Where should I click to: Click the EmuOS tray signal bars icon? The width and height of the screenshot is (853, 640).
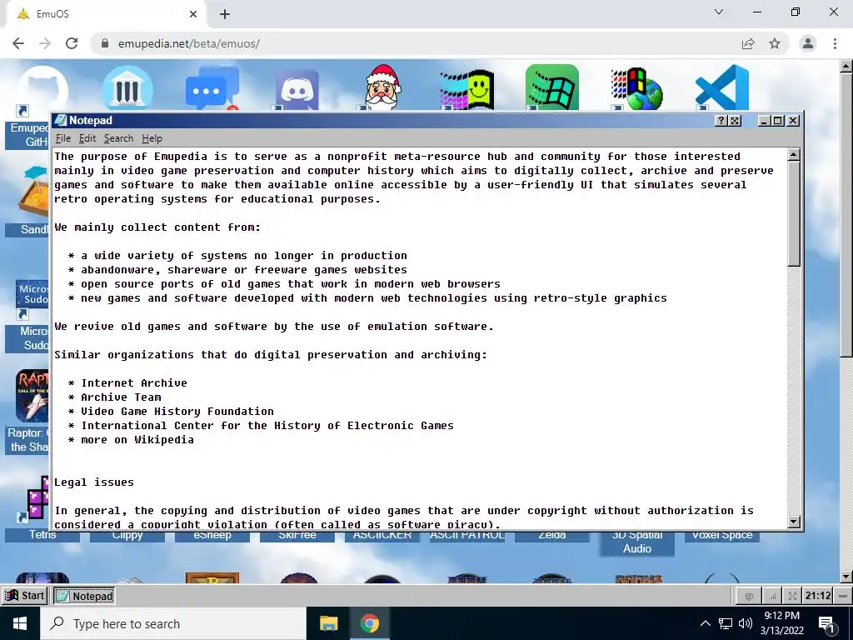[771, 597]
